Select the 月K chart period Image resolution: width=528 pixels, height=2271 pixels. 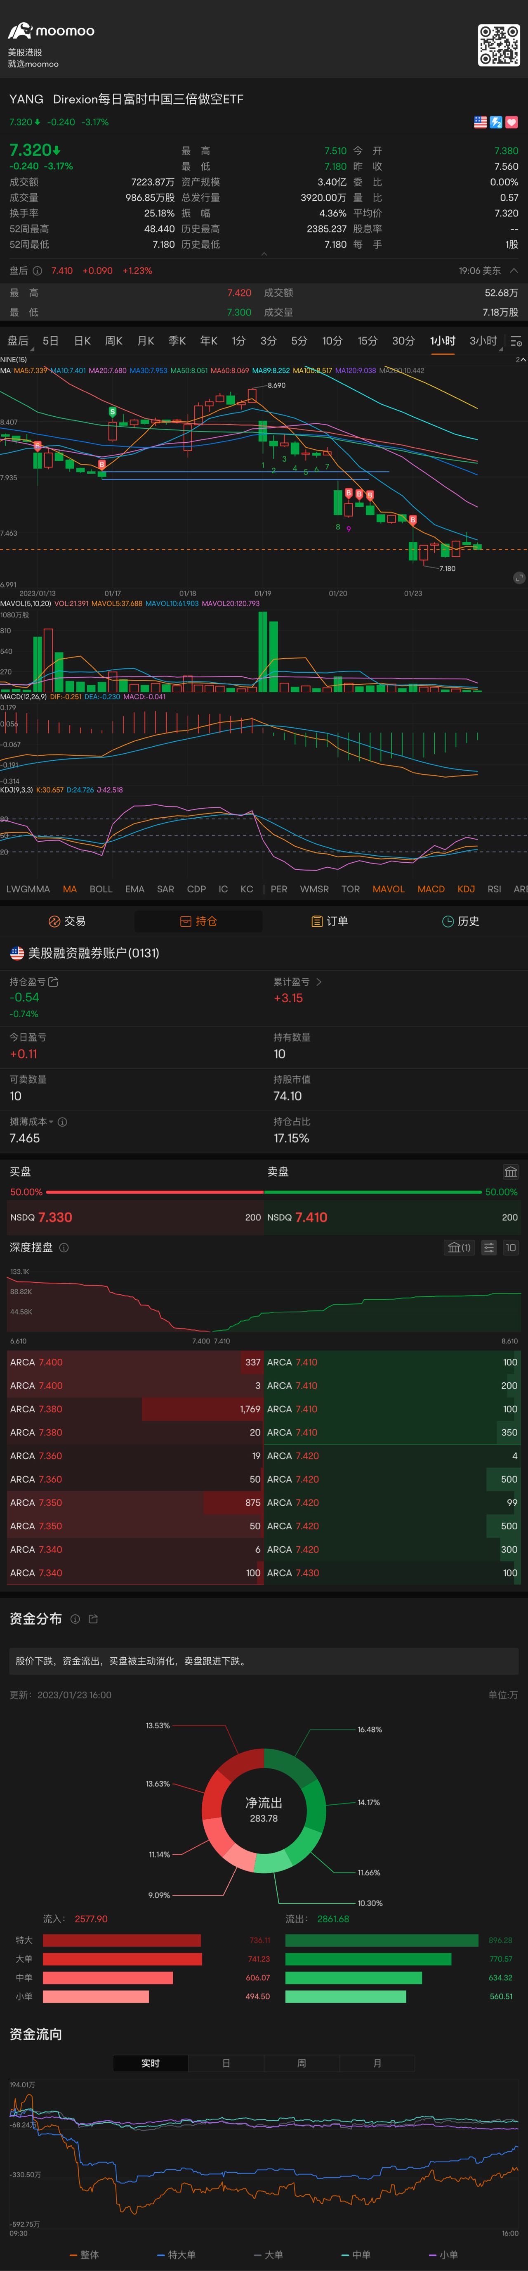pyautogui.click(x=146, y=341)
